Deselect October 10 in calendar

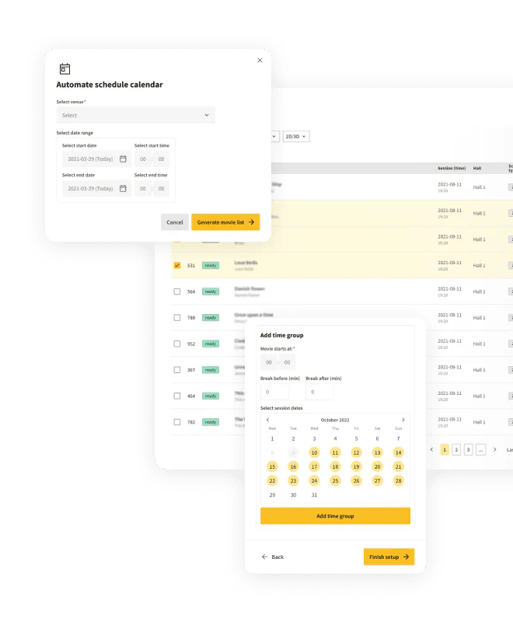click(314, 452)
